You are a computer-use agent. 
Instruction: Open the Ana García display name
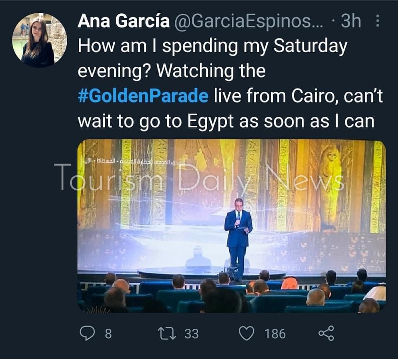pos(123,21)
